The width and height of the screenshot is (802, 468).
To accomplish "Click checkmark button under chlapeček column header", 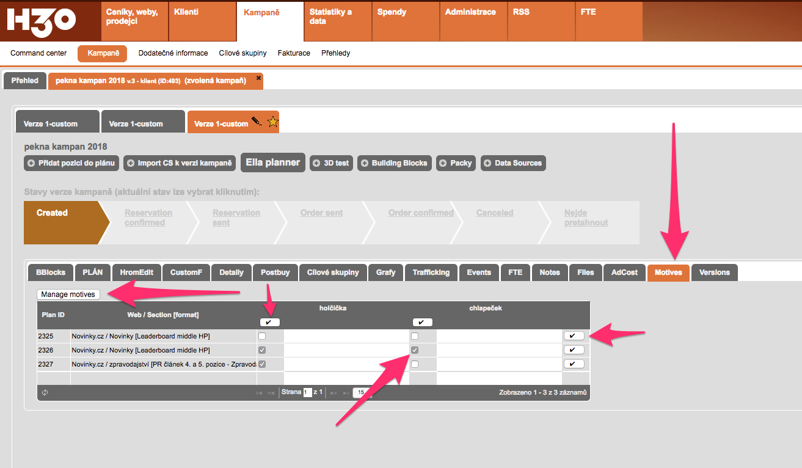I will (x=422, y=322).
